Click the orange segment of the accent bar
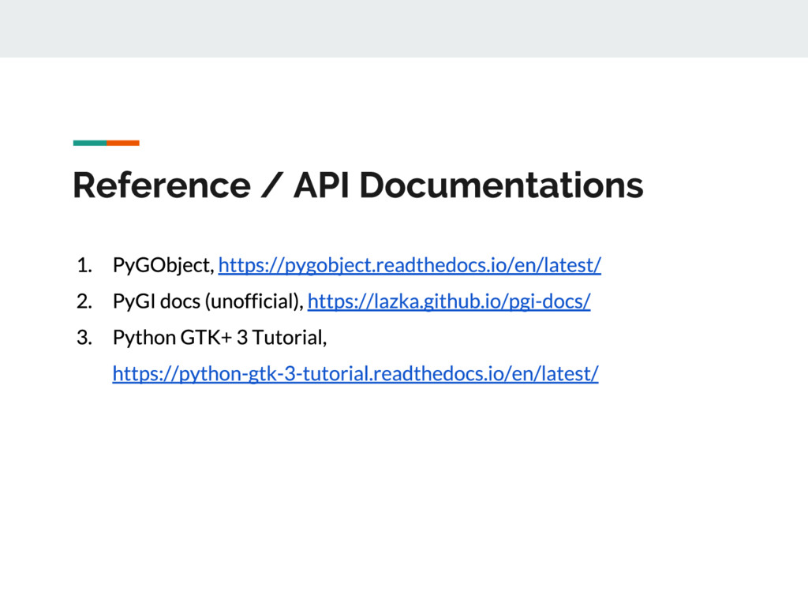This screenshot has height=606, width=808. coord(123,143)
